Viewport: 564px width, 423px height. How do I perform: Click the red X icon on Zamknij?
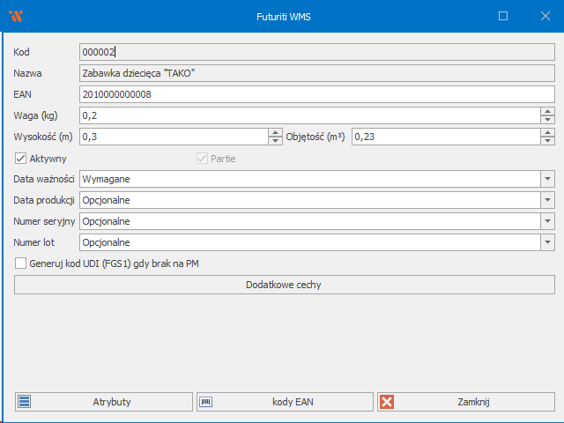(387, 402)
